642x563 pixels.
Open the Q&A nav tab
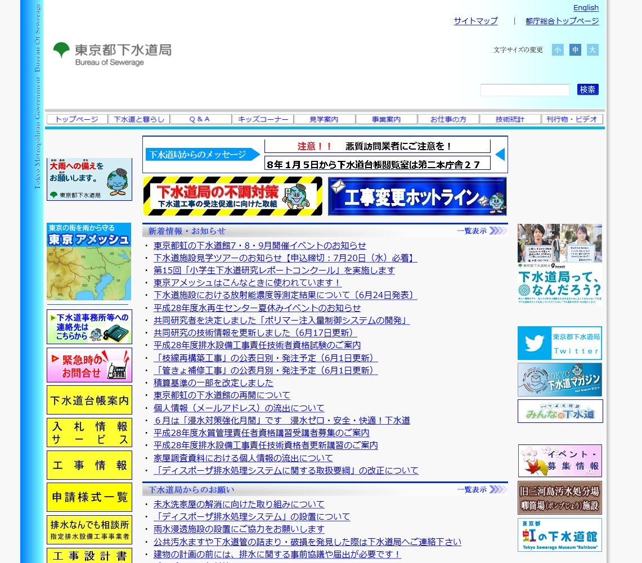pyautogui.click(x=201, y=119)
